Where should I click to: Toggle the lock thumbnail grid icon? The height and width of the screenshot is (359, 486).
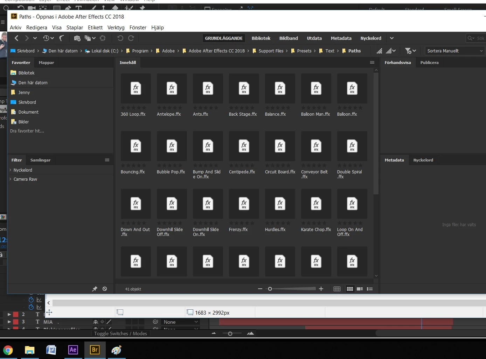pos(337,289)
